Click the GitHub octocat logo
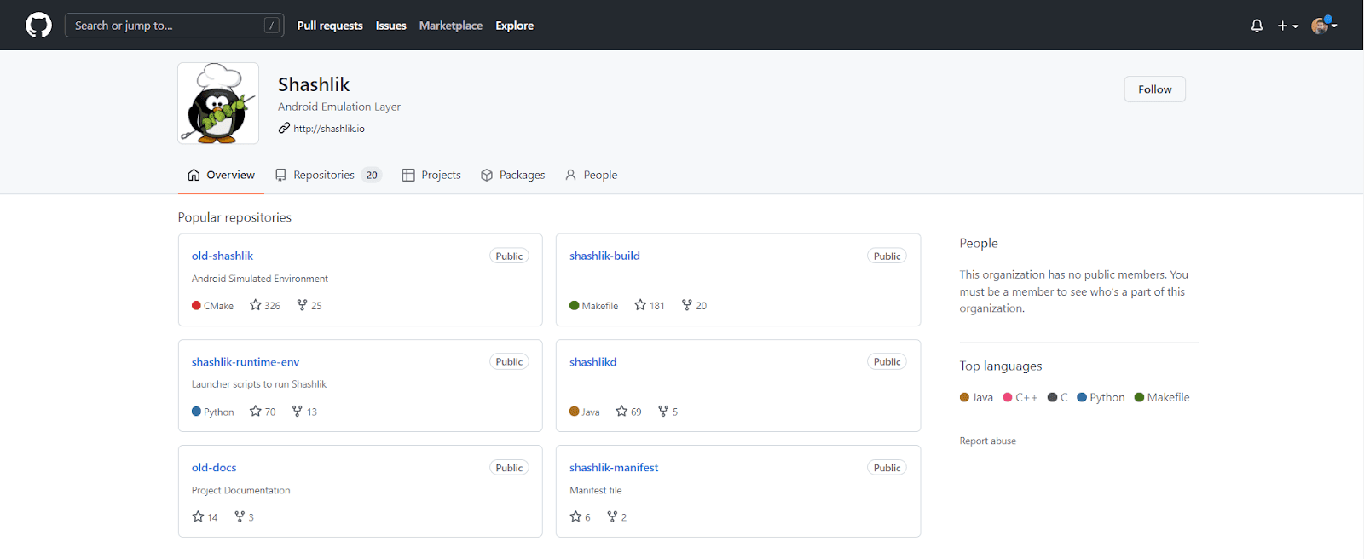The image size is (1364, 559). pos(38,26)
